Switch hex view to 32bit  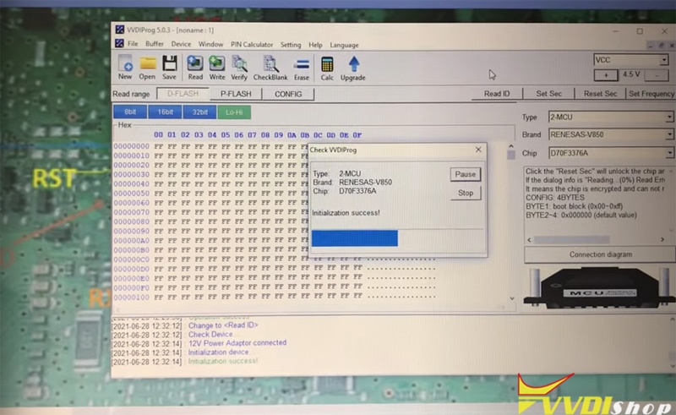pos(199,112)
